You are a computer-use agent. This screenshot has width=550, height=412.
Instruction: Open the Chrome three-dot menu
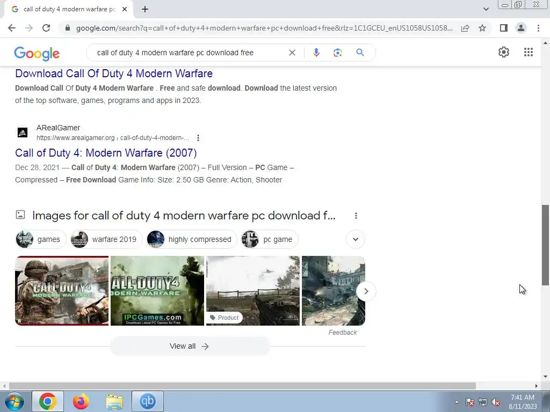coord(538,28)
